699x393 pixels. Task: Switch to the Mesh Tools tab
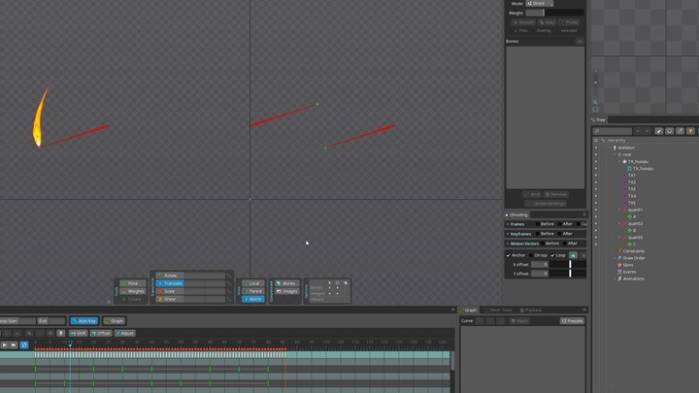click(x=500, y=310)
